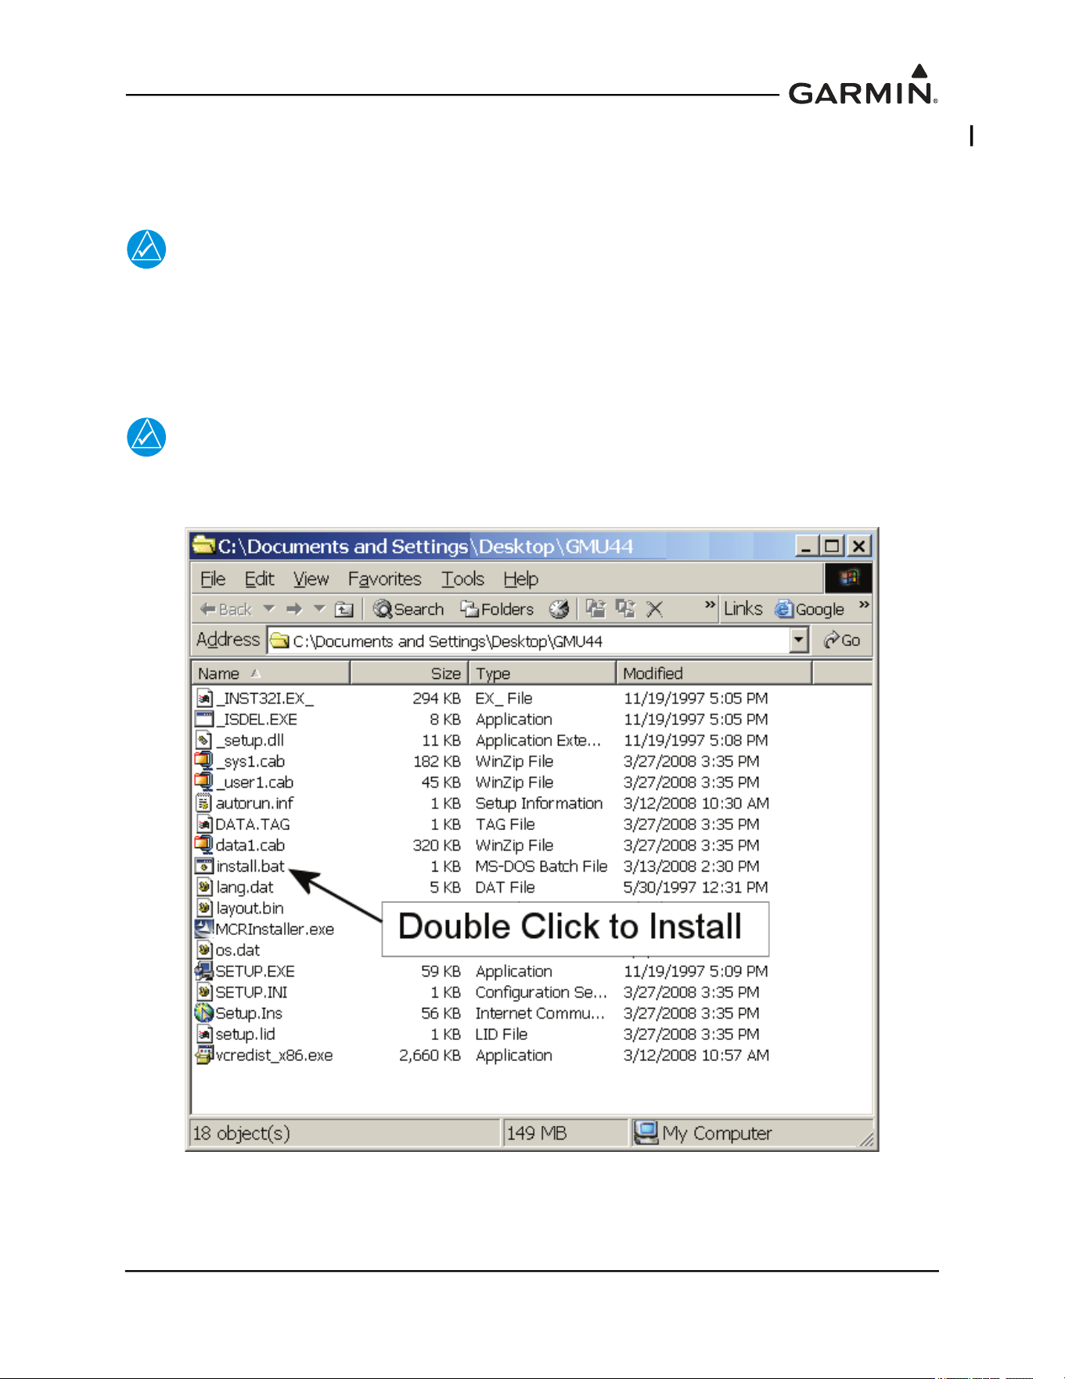
Task: Open the Tools menu
Action: coord(462,579)
